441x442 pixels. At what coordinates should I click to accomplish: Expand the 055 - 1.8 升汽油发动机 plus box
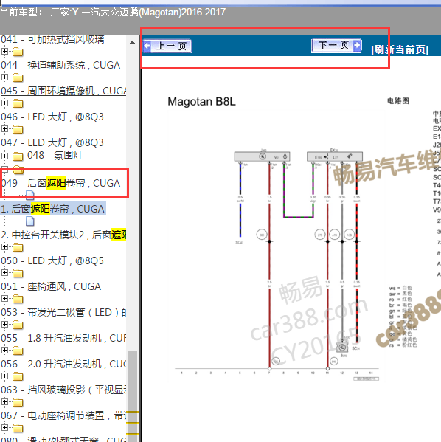4,325
